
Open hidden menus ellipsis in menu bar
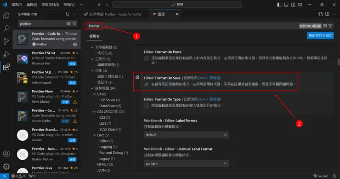point(82,5)
